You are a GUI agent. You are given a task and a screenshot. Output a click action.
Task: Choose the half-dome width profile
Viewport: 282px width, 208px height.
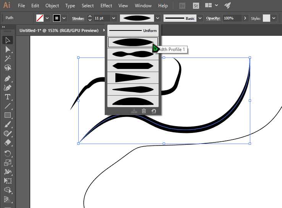(133, 101)
